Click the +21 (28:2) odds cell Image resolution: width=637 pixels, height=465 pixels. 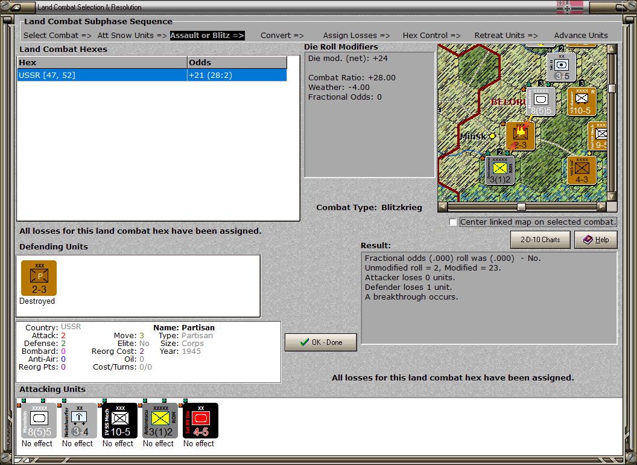237,75
